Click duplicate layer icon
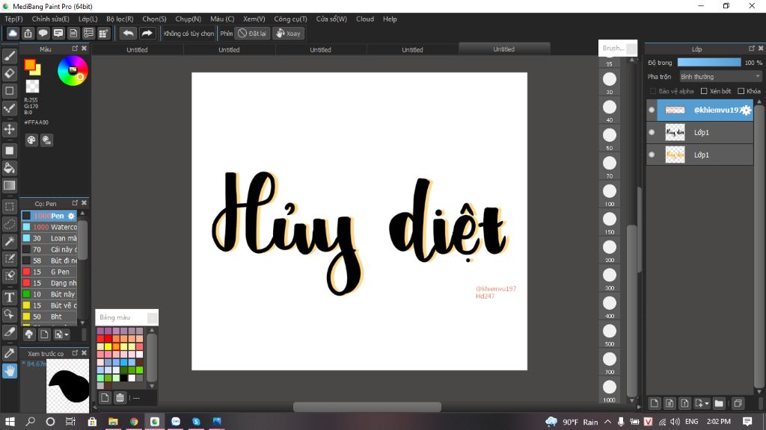 point(738,403)
